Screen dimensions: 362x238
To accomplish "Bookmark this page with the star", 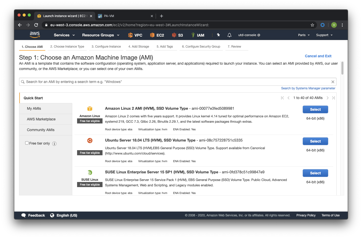I will pos(312,25).
